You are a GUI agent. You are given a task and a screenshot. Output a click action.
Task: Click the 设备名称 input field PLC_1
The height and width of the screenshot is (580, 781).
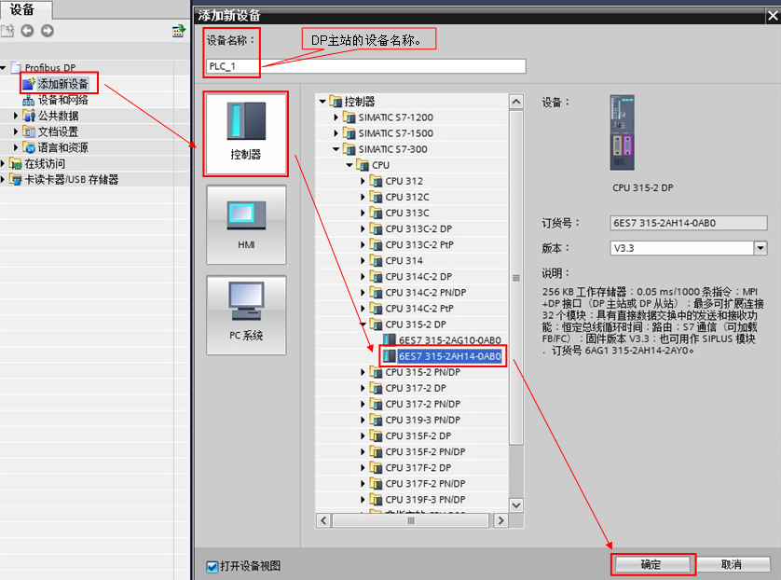(x=366, y=66)
